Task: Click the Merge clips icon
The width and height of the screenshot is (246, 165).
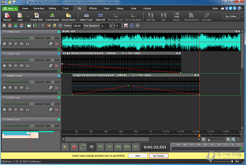Action: [176, 17]
